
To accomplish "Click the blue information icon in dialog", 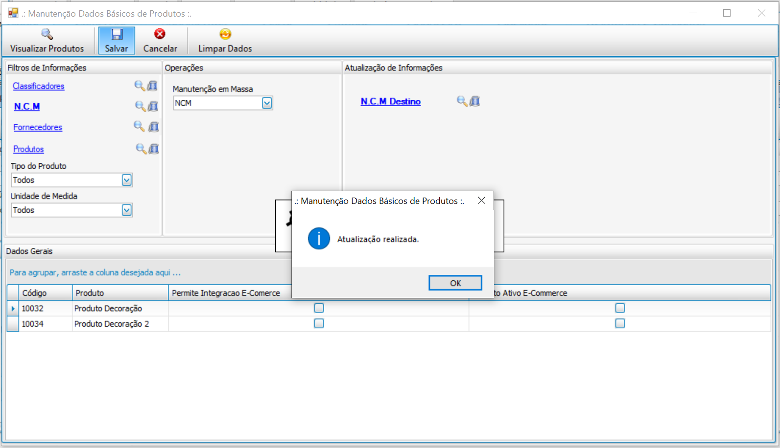I will [319, 239].
